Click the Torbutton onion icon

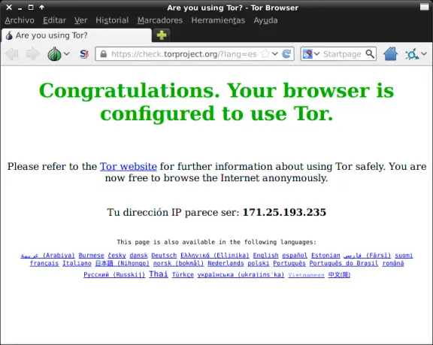click(x=54, y=54)
